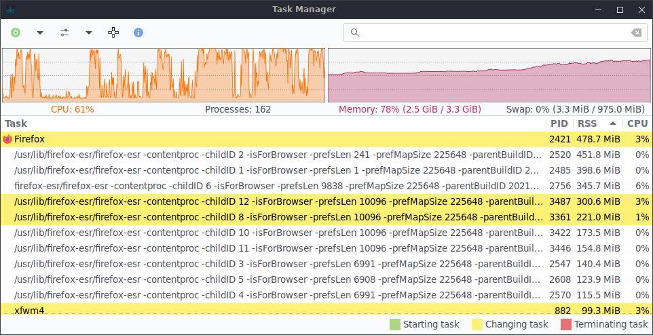Screen dimensions: 653x335
Task: Click PID value 2570
Action: coord(559,296)
